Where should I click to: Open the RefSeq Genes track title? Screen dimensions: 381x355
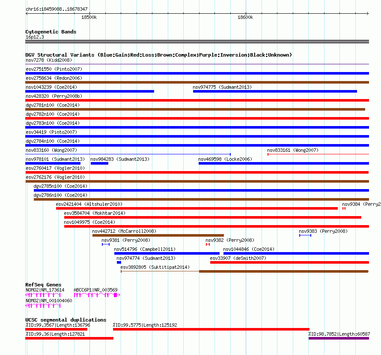[43, 285]
